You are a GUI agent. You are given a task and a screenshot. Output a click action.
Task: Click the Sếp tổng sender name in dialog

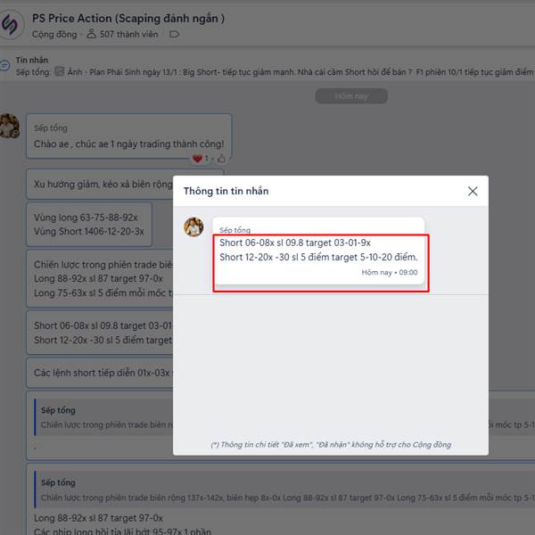coord(235,230)
